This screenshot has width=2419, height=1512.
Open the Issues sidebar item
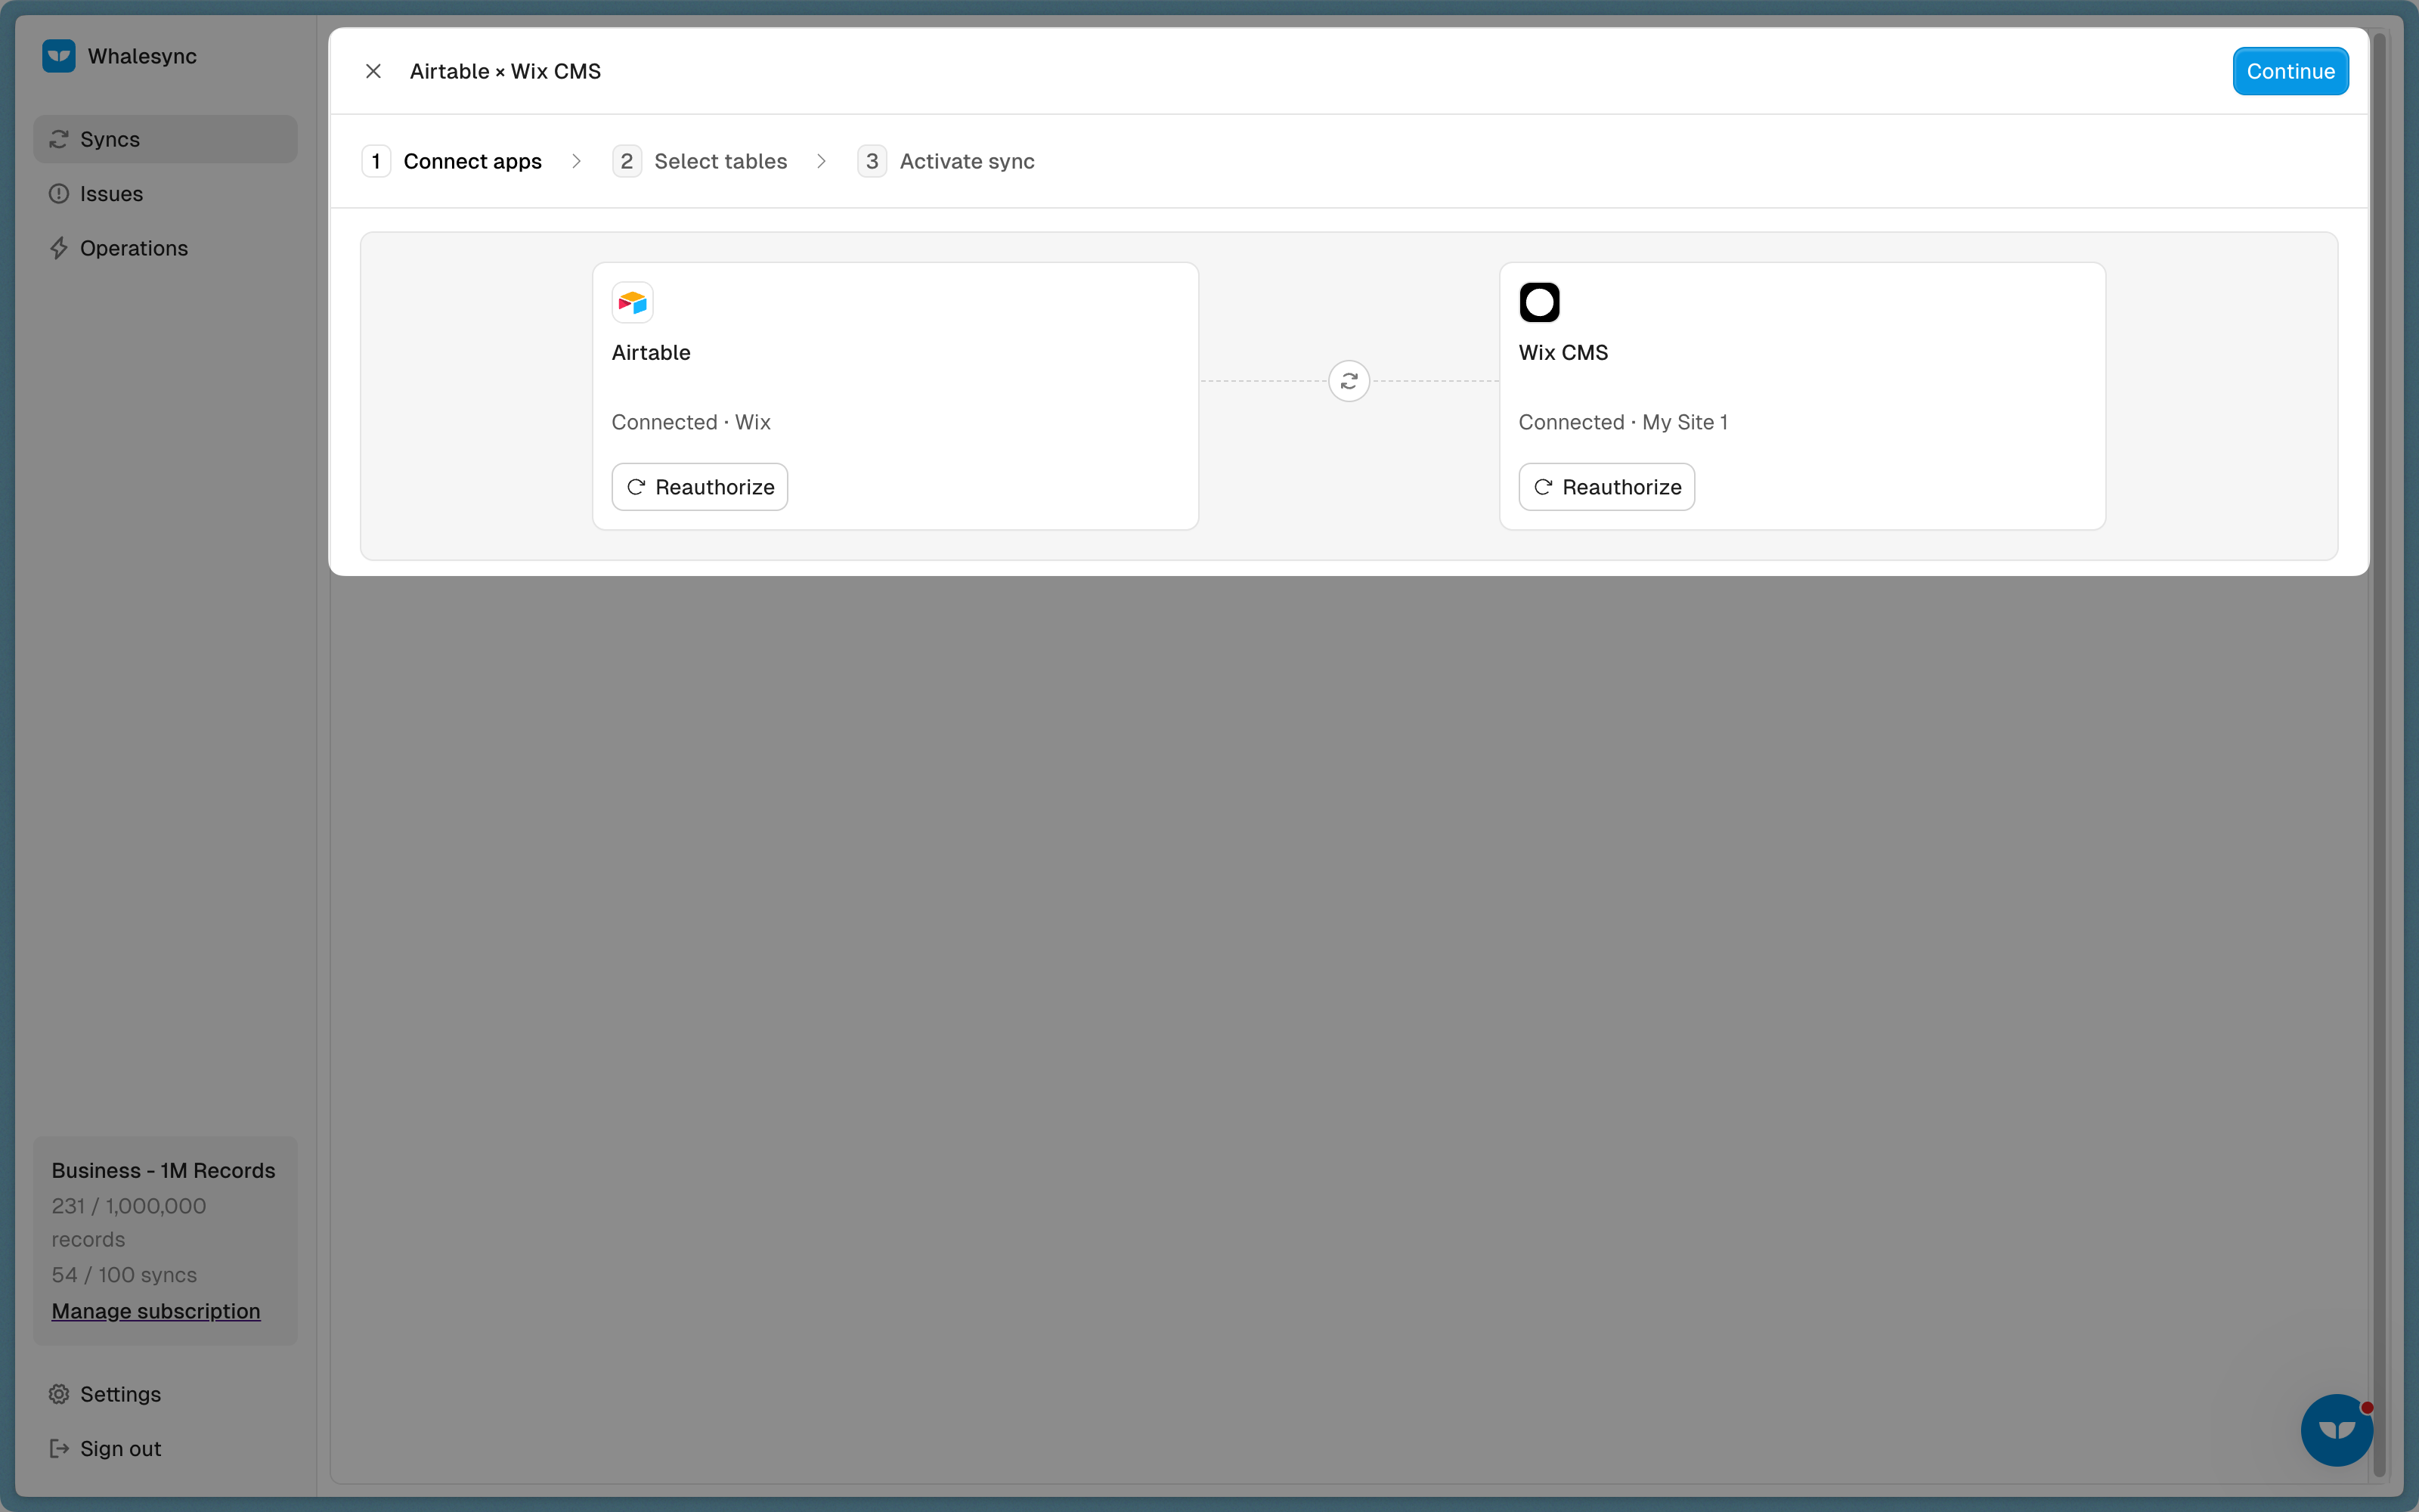165,194
